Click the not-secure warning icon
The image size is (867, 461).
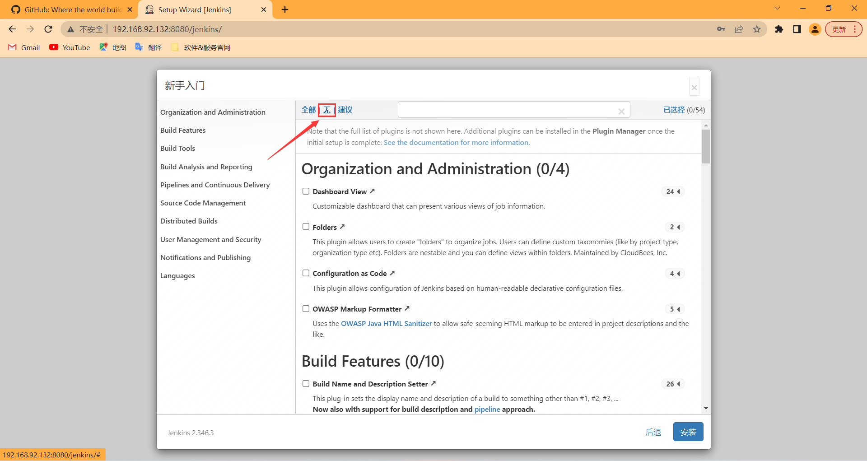coord(70,29)
